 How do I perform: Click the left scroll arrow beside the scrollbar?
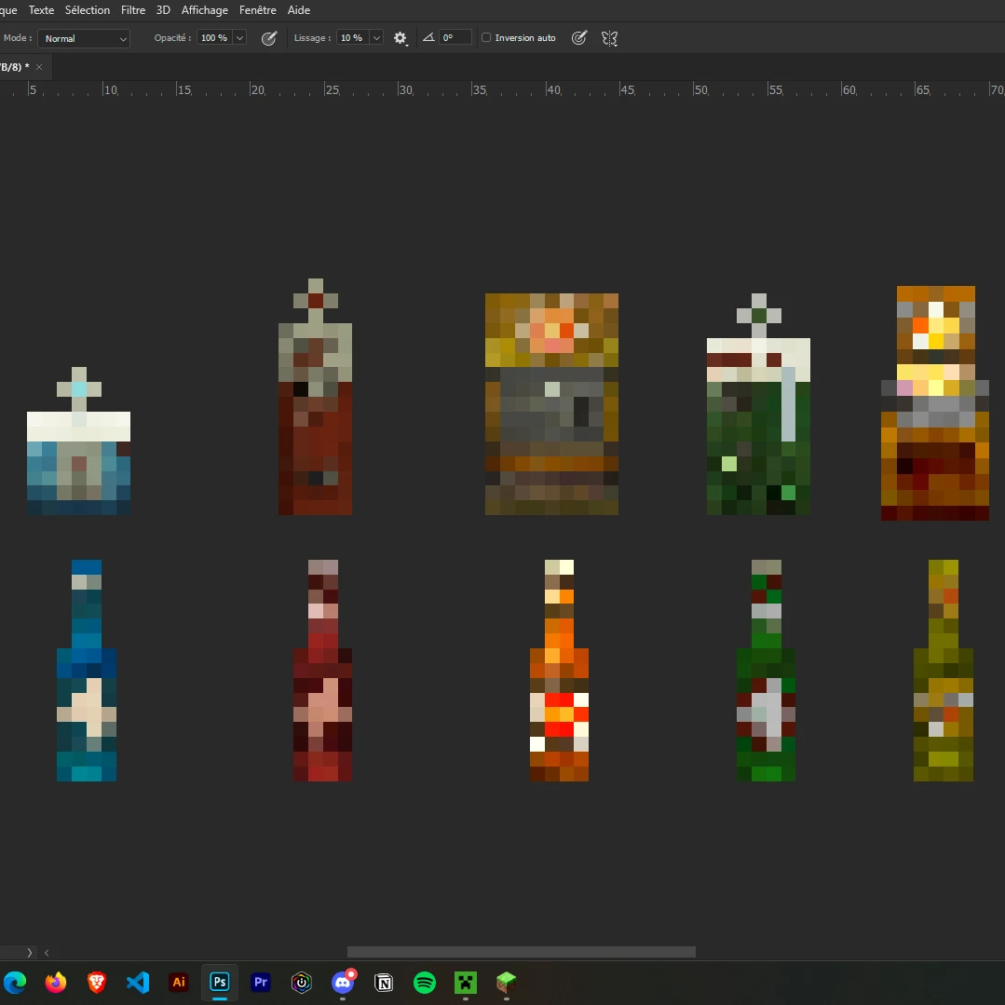pos(47,953)
